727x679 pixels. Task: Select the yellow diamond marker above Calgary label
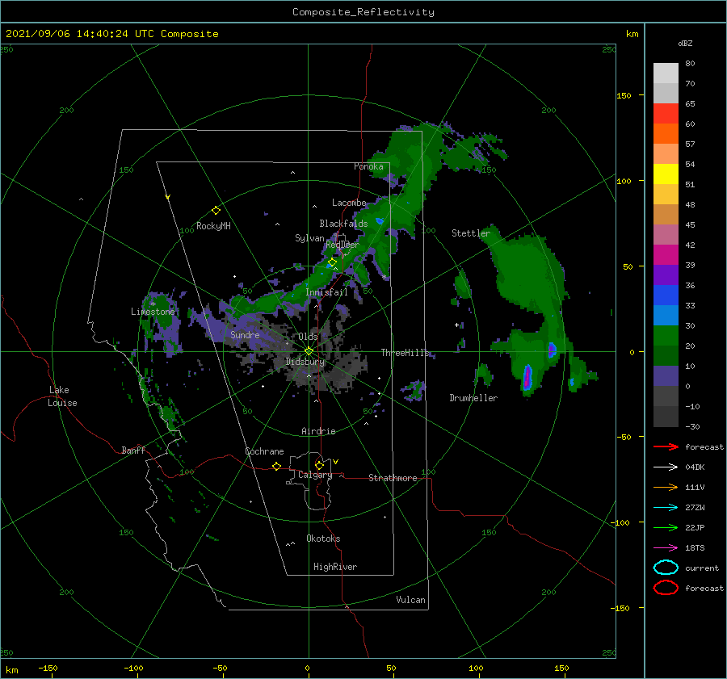(x=319, y=465)
